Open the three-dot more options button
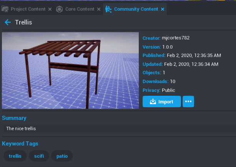 pos(188,102)
